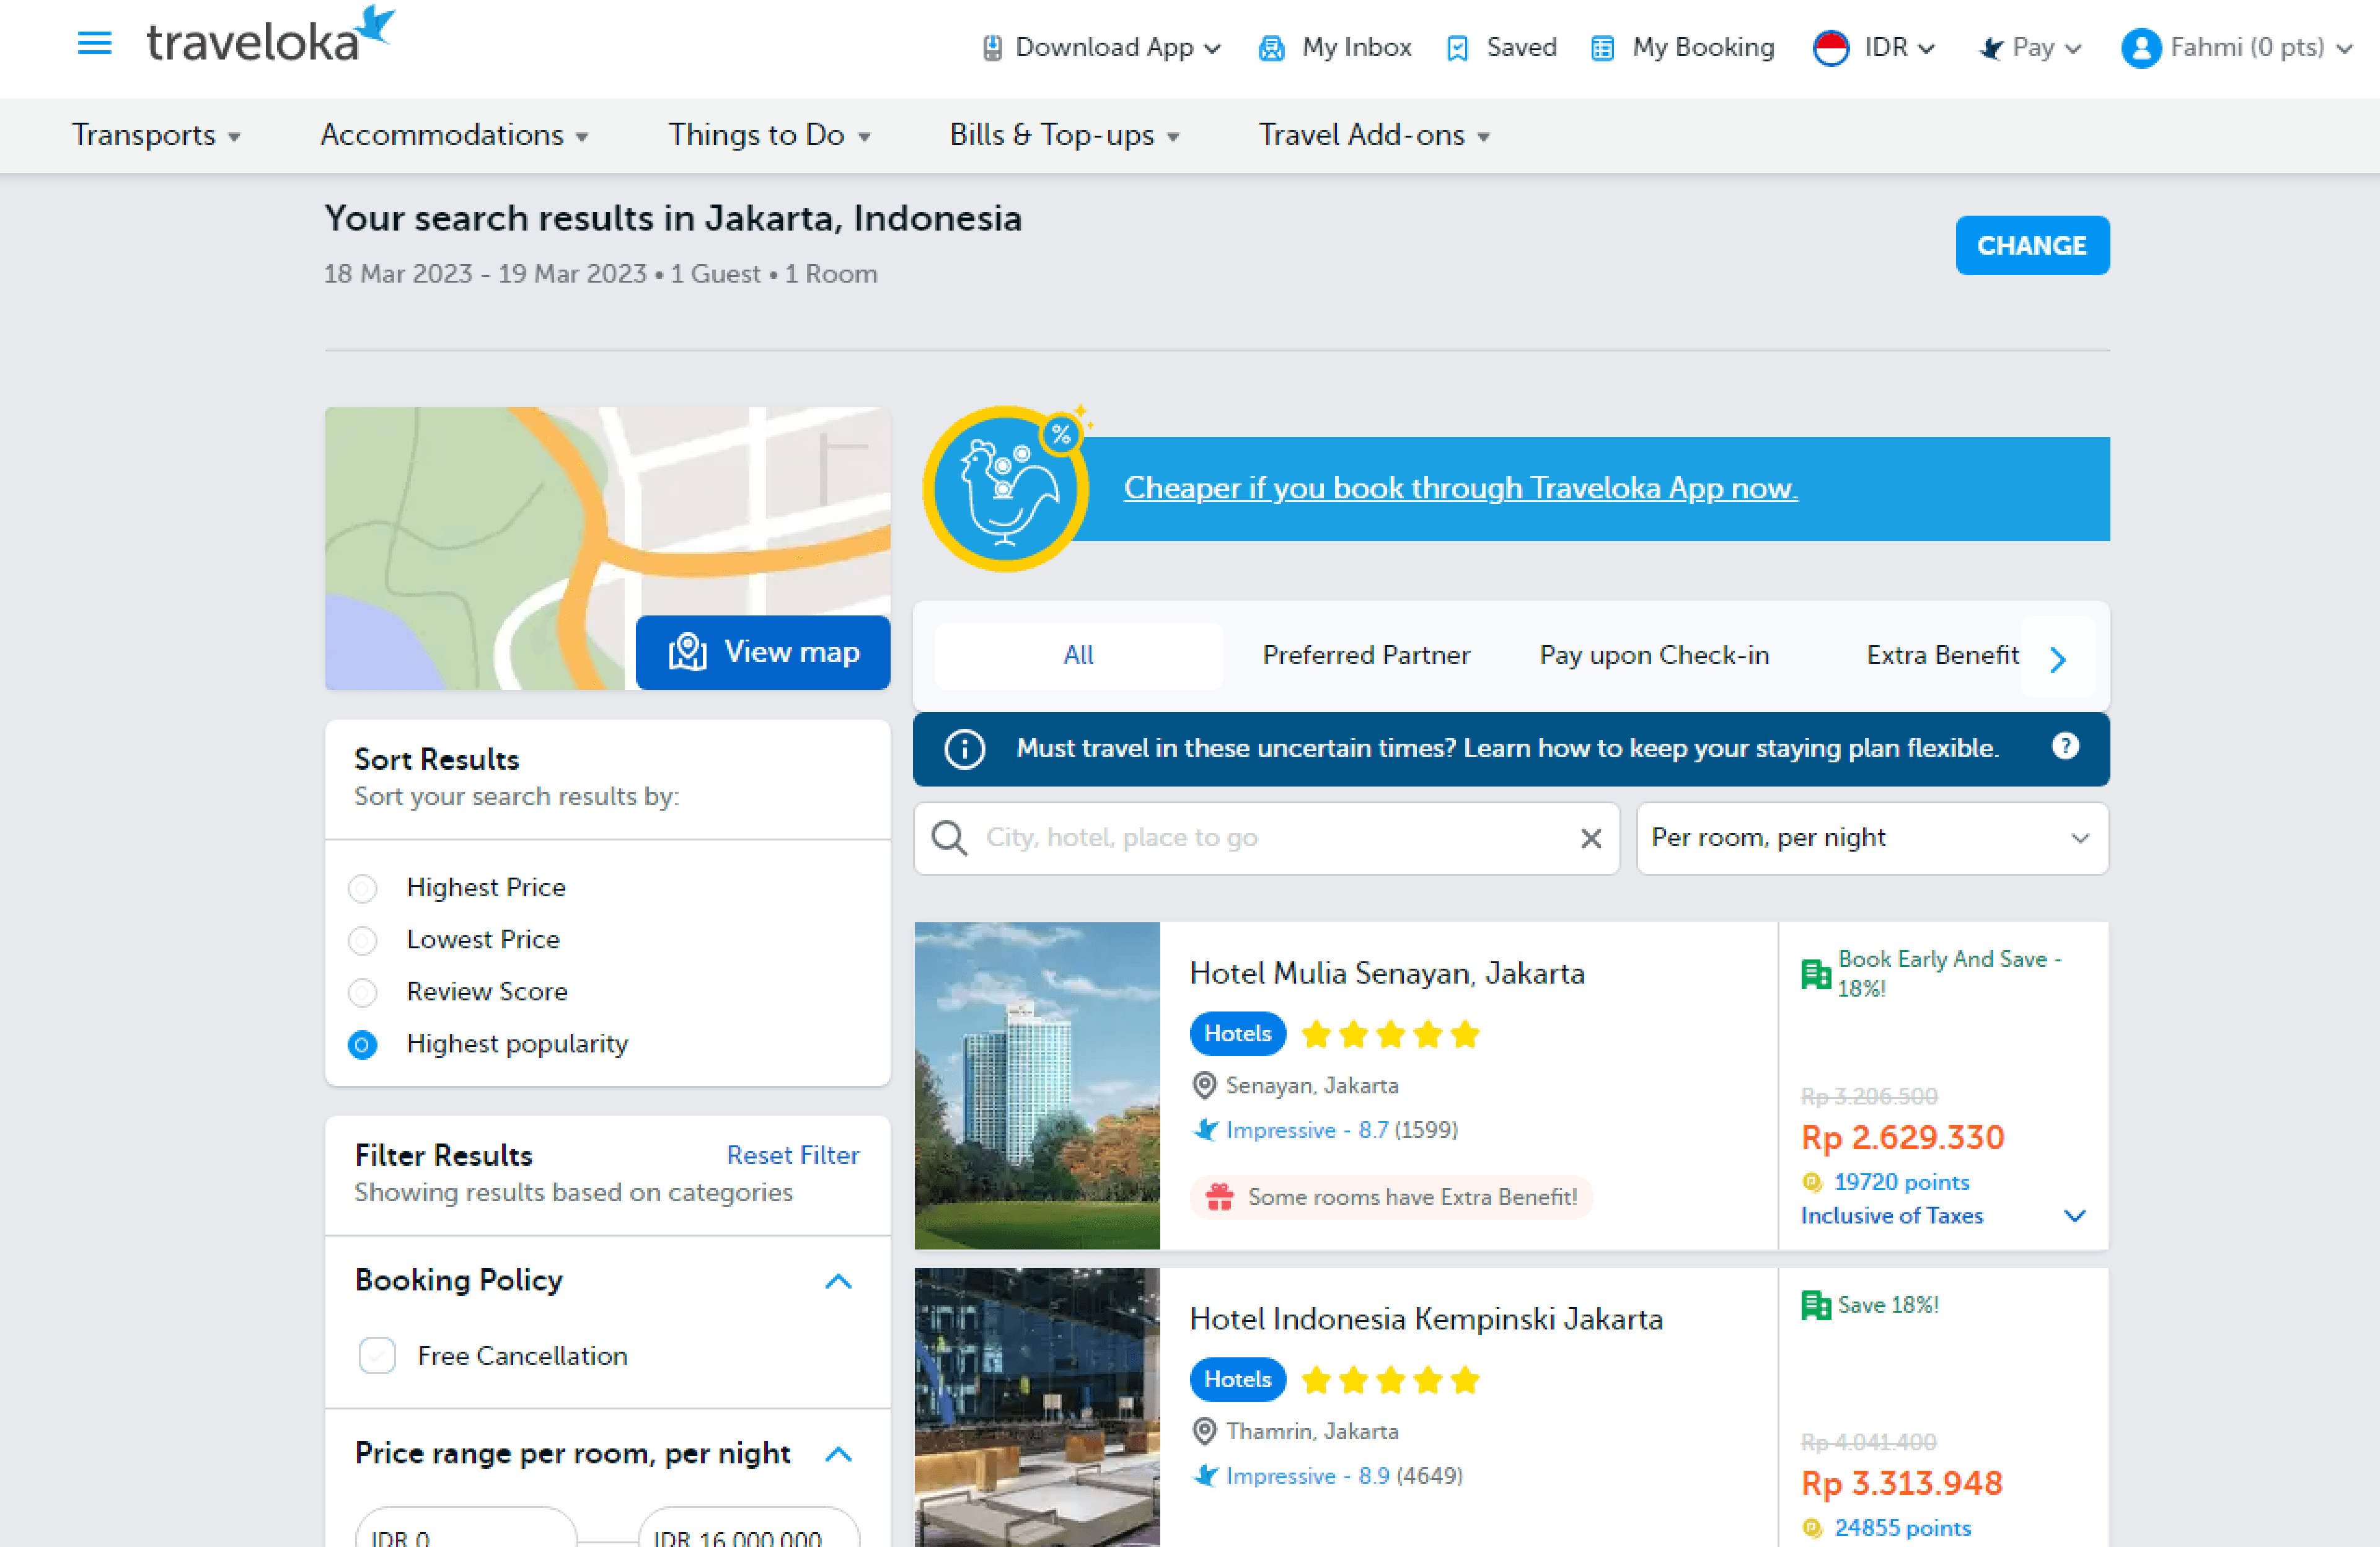Click the info circle icon in banner
The height and width of the screenshot is (1547, 2380).
pyautogui.click(x=964, y=749)
